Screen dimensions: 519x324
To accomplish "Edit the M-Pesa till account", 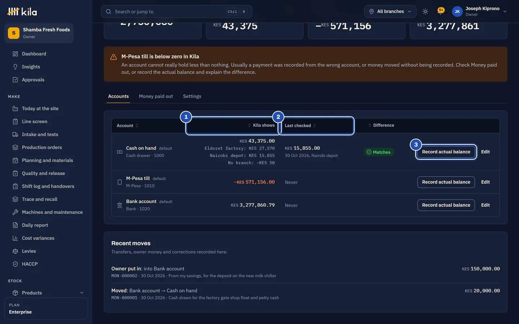I will tap(485, 182).
